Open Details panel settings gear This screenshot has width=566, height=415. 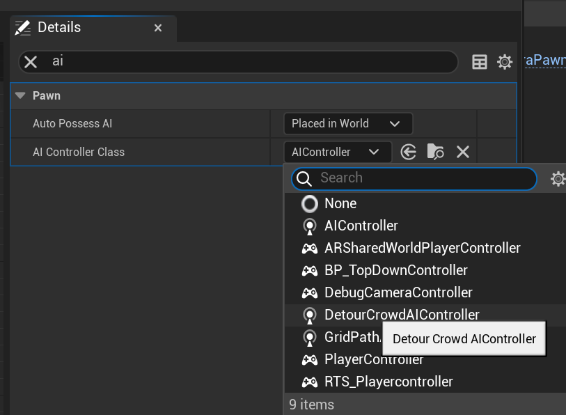505,61
